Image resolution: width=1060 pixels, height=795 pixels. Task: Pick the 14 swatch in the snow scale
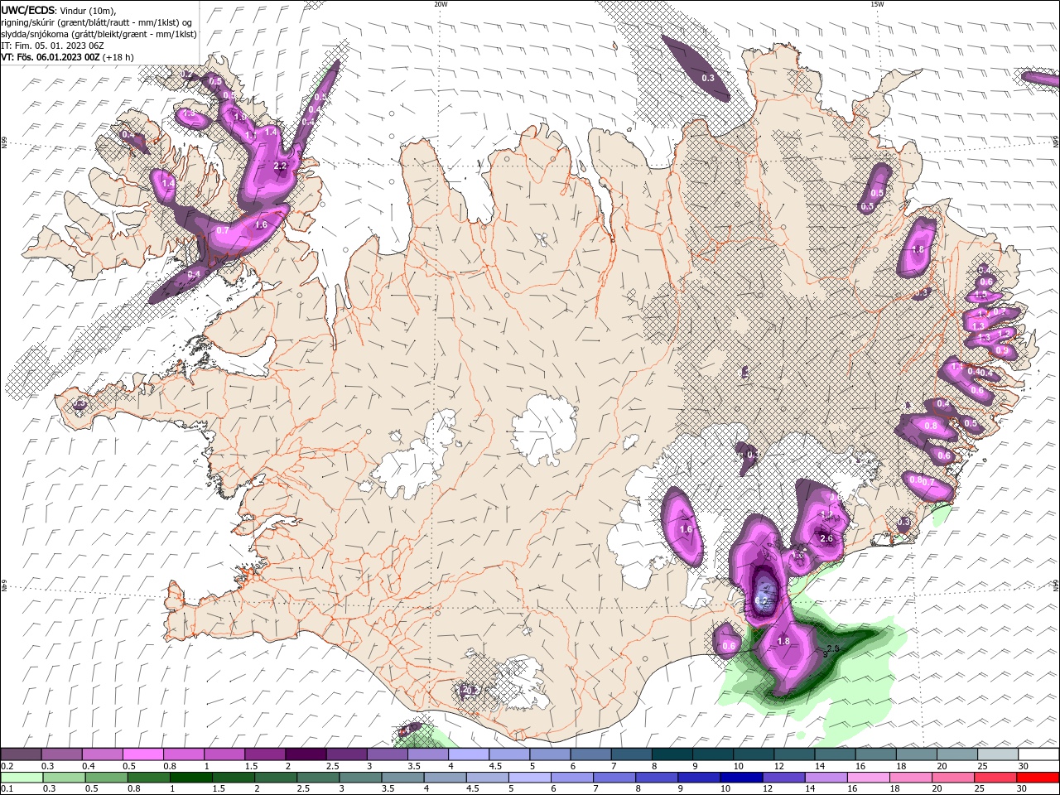point(836,754)
